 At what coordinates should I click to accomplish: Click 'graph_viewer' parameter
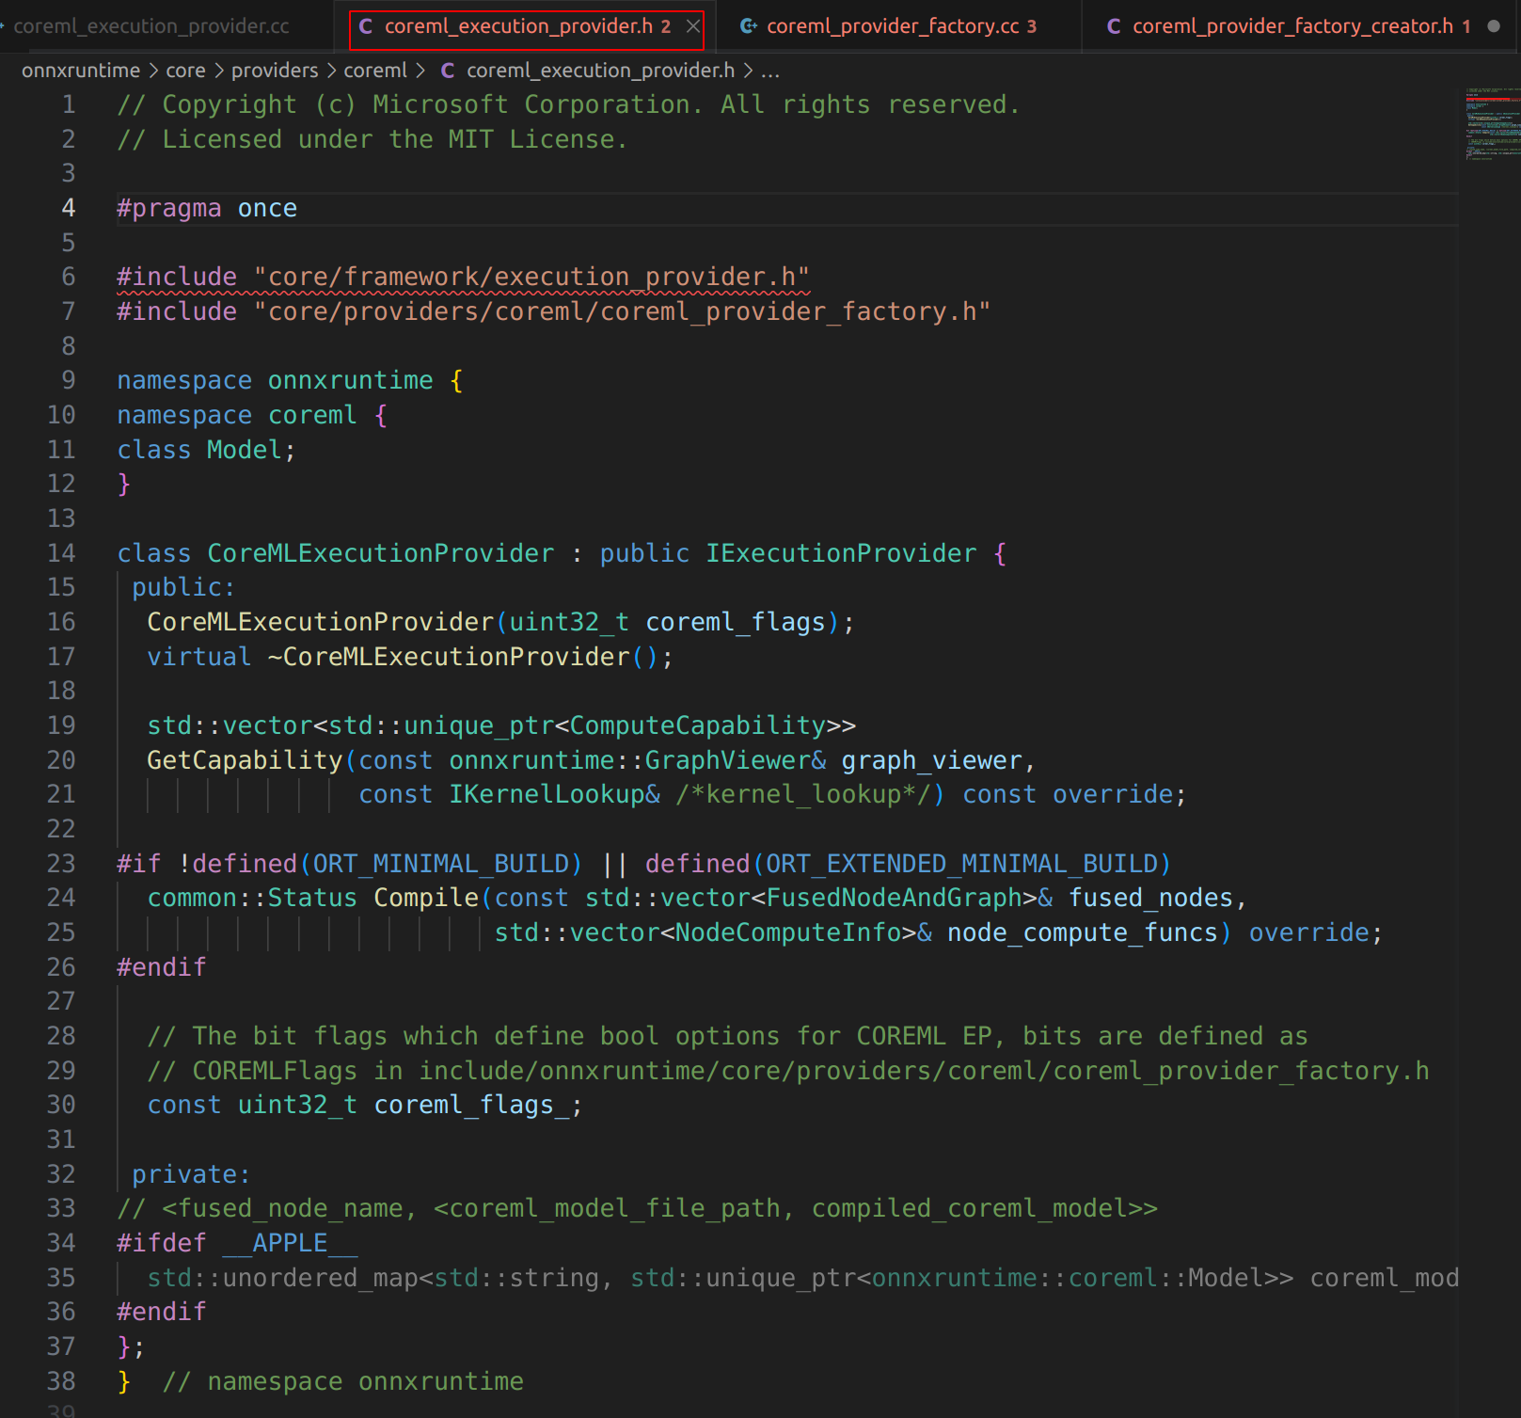931,760
